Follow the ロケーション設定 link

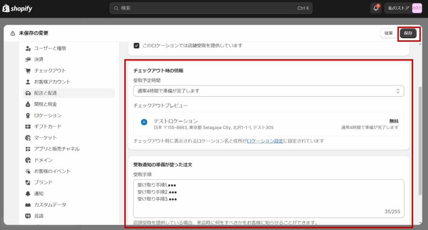point(265,141)
